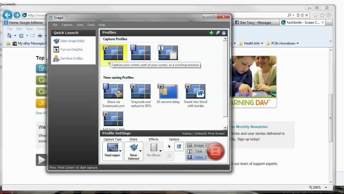The image size is (344, 194).
Task: Open the Snagit File menu
Action: 55,25
